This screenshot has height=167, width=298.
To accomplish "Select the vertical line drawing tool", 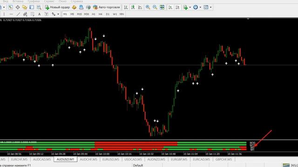I will [4, 14].
